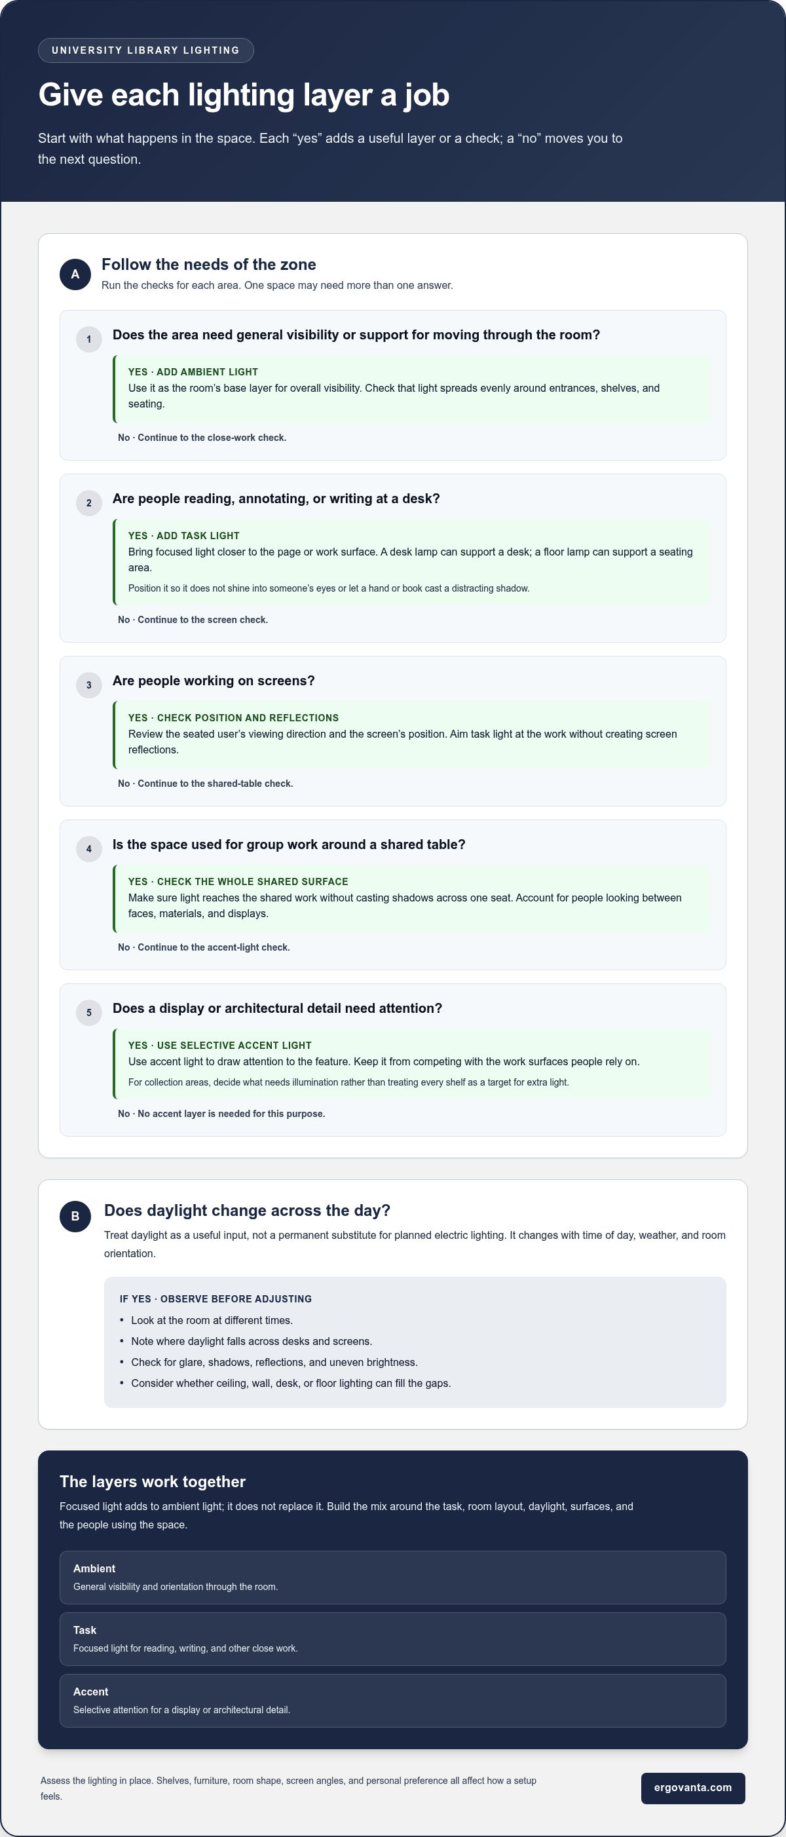Image resolution: width=786 pixels, height=1837 pixels.
Task: Select the Ambient layer card
Action: tap(392, 1577)
